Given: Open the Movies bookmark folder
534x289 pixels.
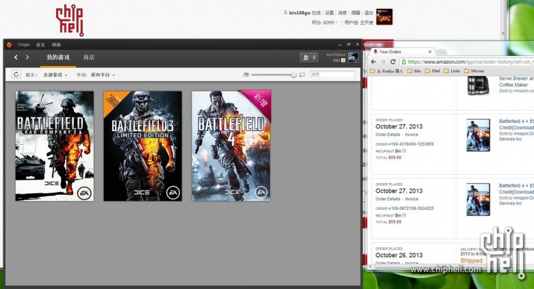Looking at the screenshot, I should coord(474,71).
